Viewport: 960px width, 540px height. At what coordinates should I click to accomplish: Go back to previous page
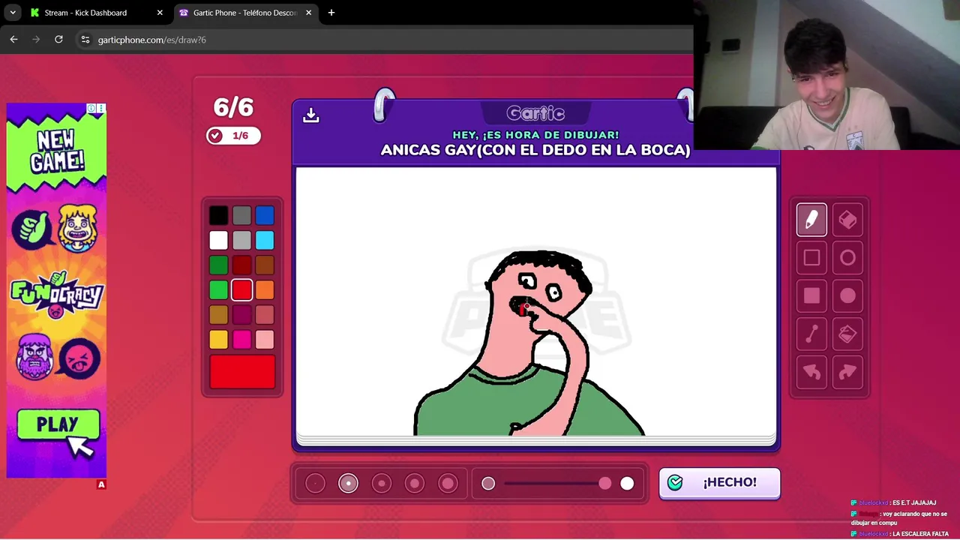13,40
